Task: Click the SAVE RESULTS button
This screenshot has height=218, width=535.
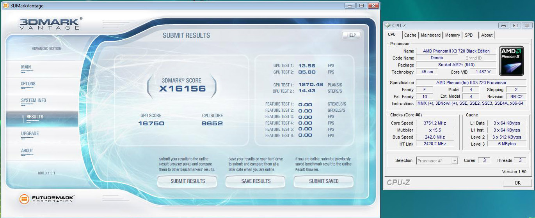Action: pyautogui.click(x=256, y=181)
